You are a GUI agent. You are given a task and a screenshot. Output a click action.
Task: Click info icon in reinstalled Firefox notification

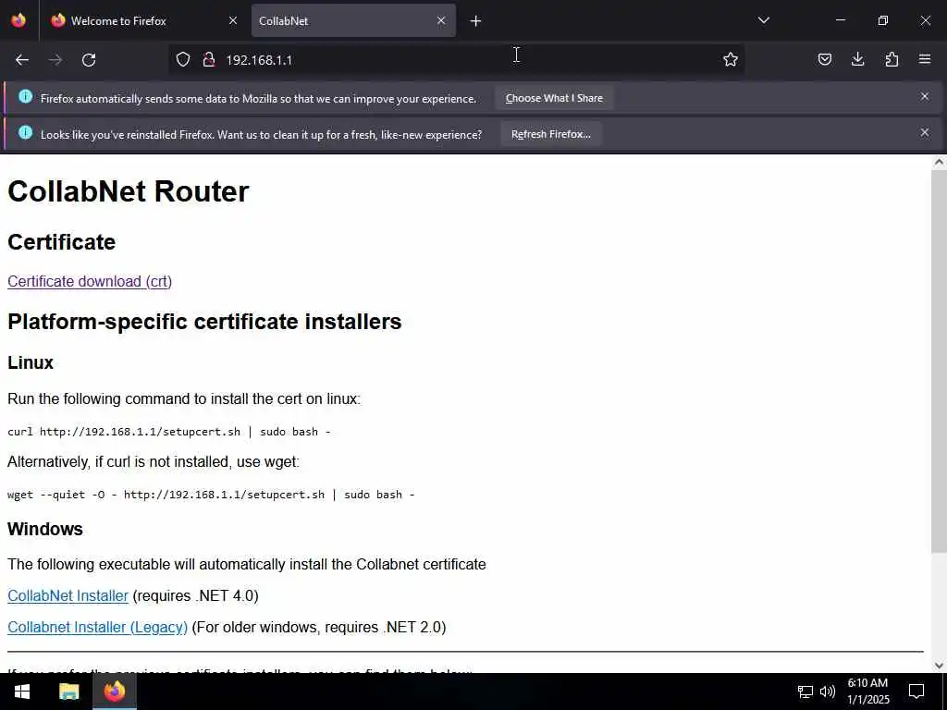[x=25, y=132]
